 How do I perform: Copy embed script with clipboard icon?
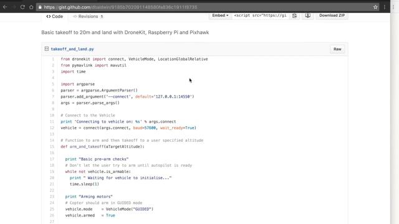(294, 16)
